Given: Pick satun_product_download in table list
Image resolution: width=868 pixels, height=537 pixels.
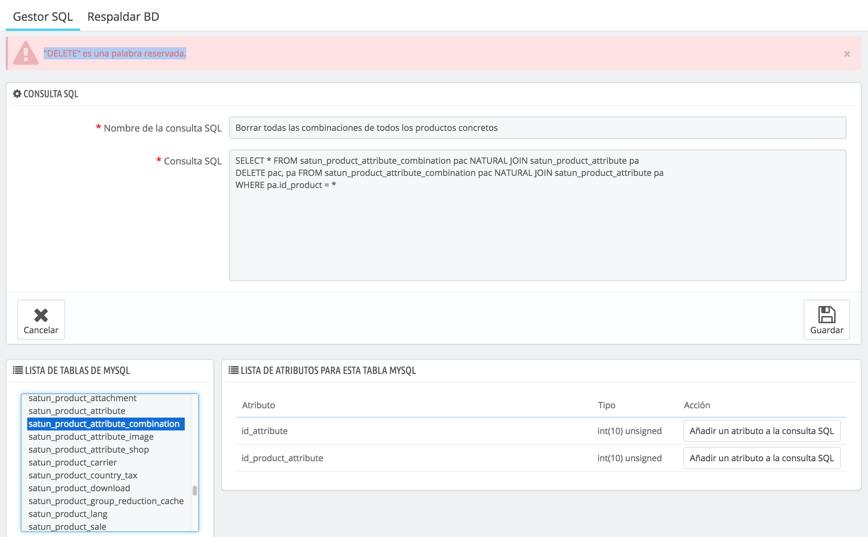Looking at the screenshot, I should click(79, 488).
